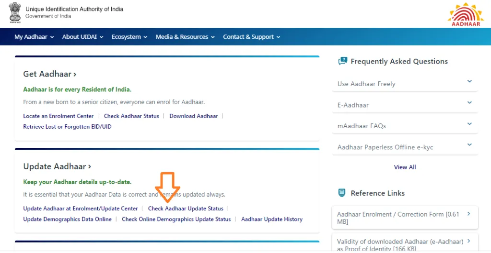Click the Get Aadhaar heading
491x253 pixels.
[49, 74]
